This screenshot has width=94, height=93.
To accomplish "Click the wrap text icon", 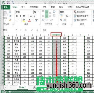I will [x=54, y=12].
